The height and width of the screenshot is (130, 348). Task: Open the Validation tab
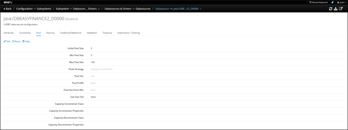[x=92, y=33]
